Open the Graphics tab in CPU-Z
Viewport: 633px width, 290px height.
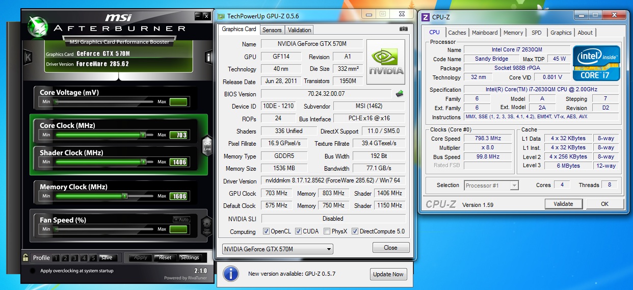561,33
